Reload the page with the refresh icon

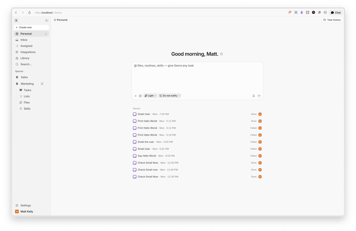(x=29, y=13)
